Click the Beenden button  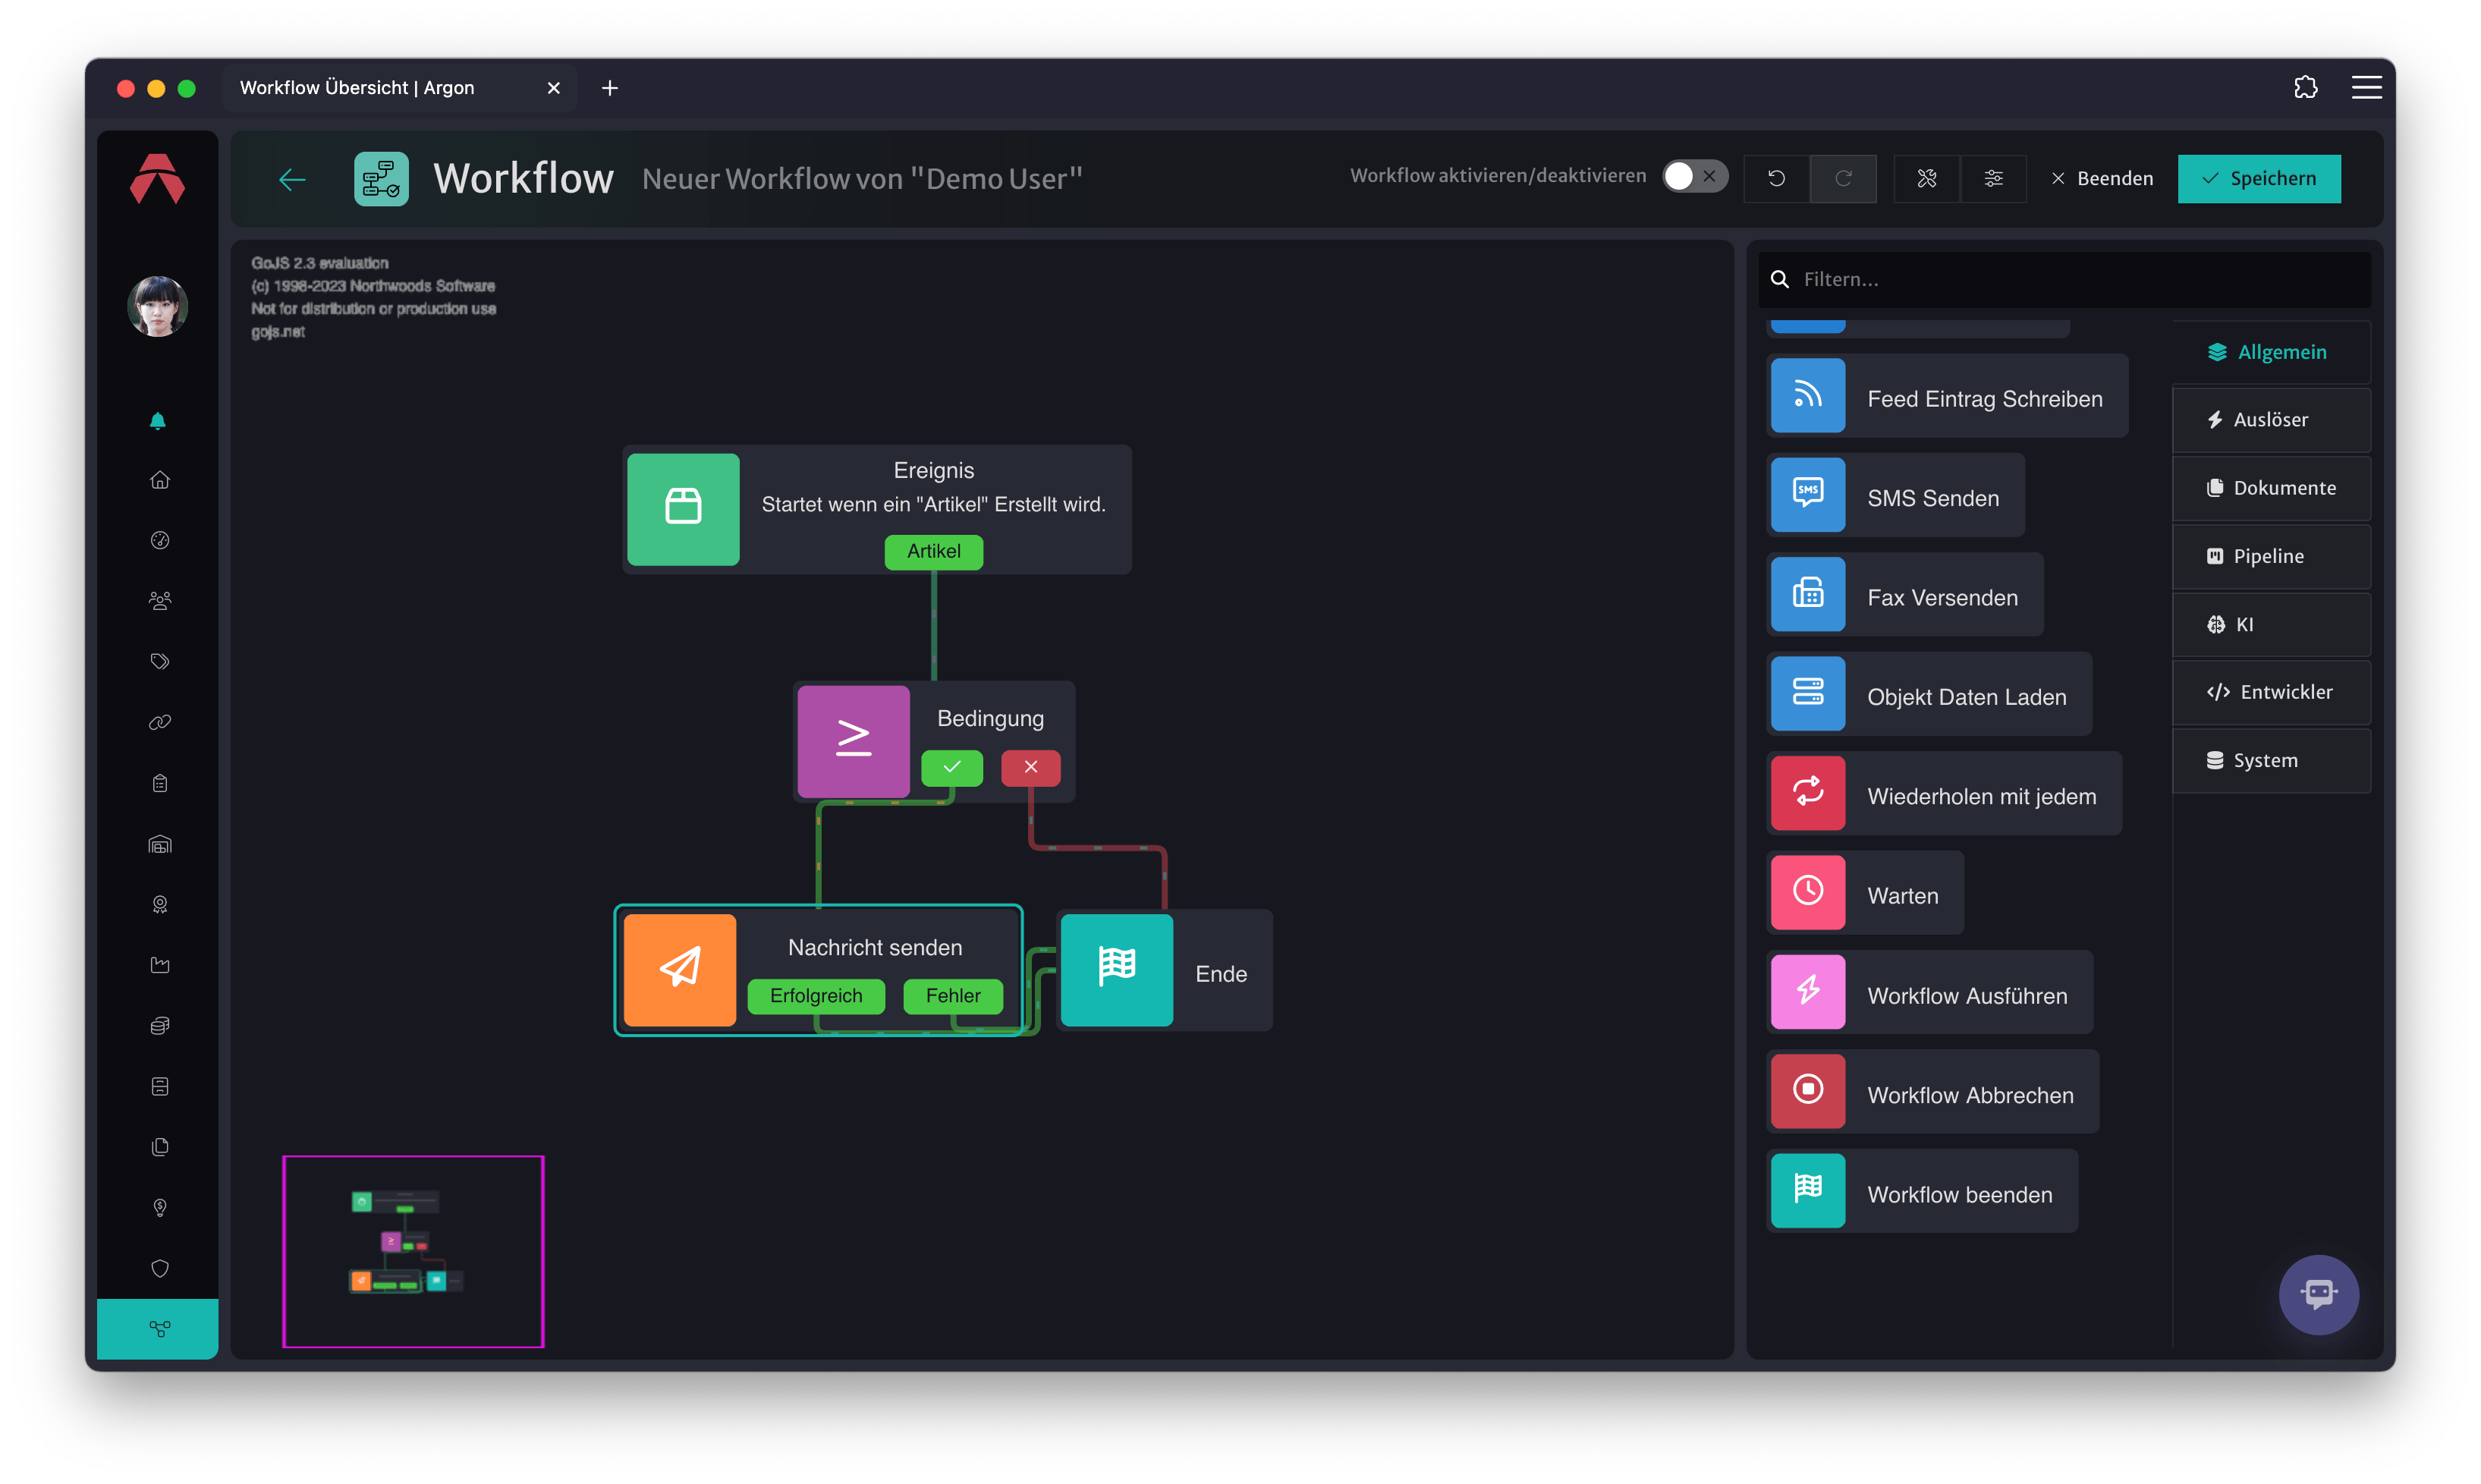2102,178
